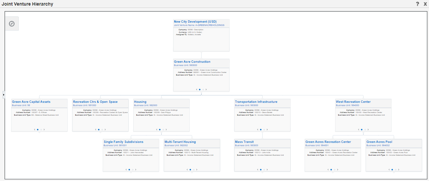The width and height of the screenshot is (429, 181).
Task: Open the compass navigation control panel
Action: tap(12, 24)
